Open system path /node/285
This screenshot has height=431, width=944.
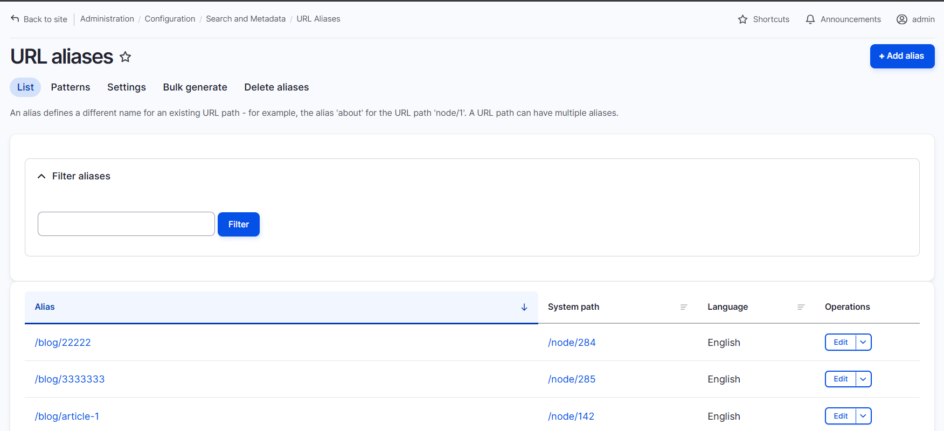572,379
